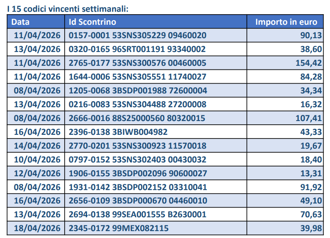Select receipt ID 1644-0006 53SNS305551 11740027
This screenshot has height=238, width=330.
point(138,77)
